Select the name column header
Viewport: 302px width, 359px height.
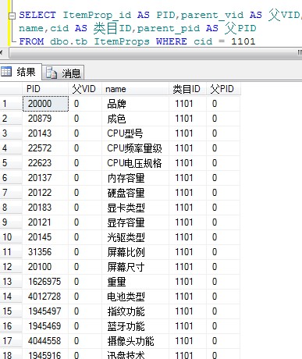(x=135, y=89)
